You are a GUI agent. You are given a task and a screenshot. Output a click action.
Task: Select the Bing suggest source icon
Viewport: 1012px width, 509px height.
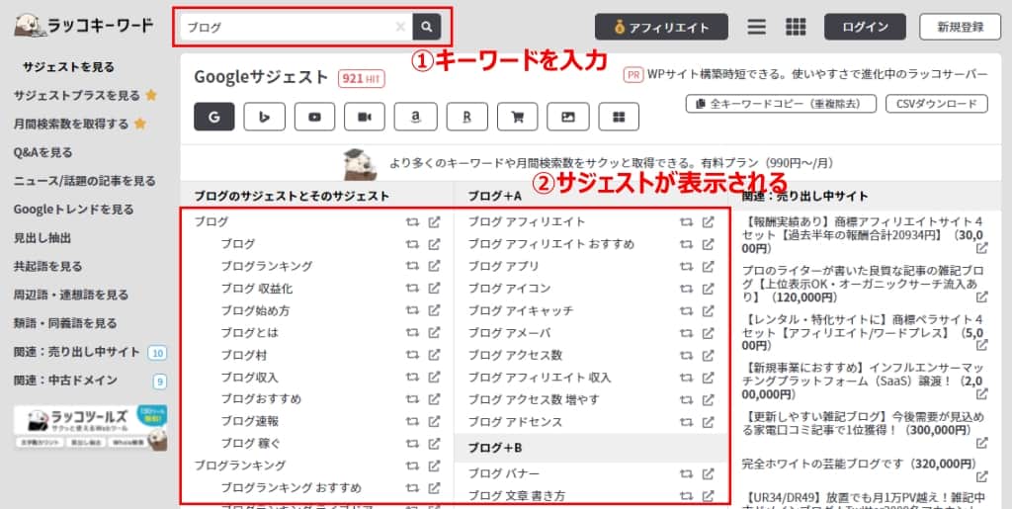coord(264,117)
